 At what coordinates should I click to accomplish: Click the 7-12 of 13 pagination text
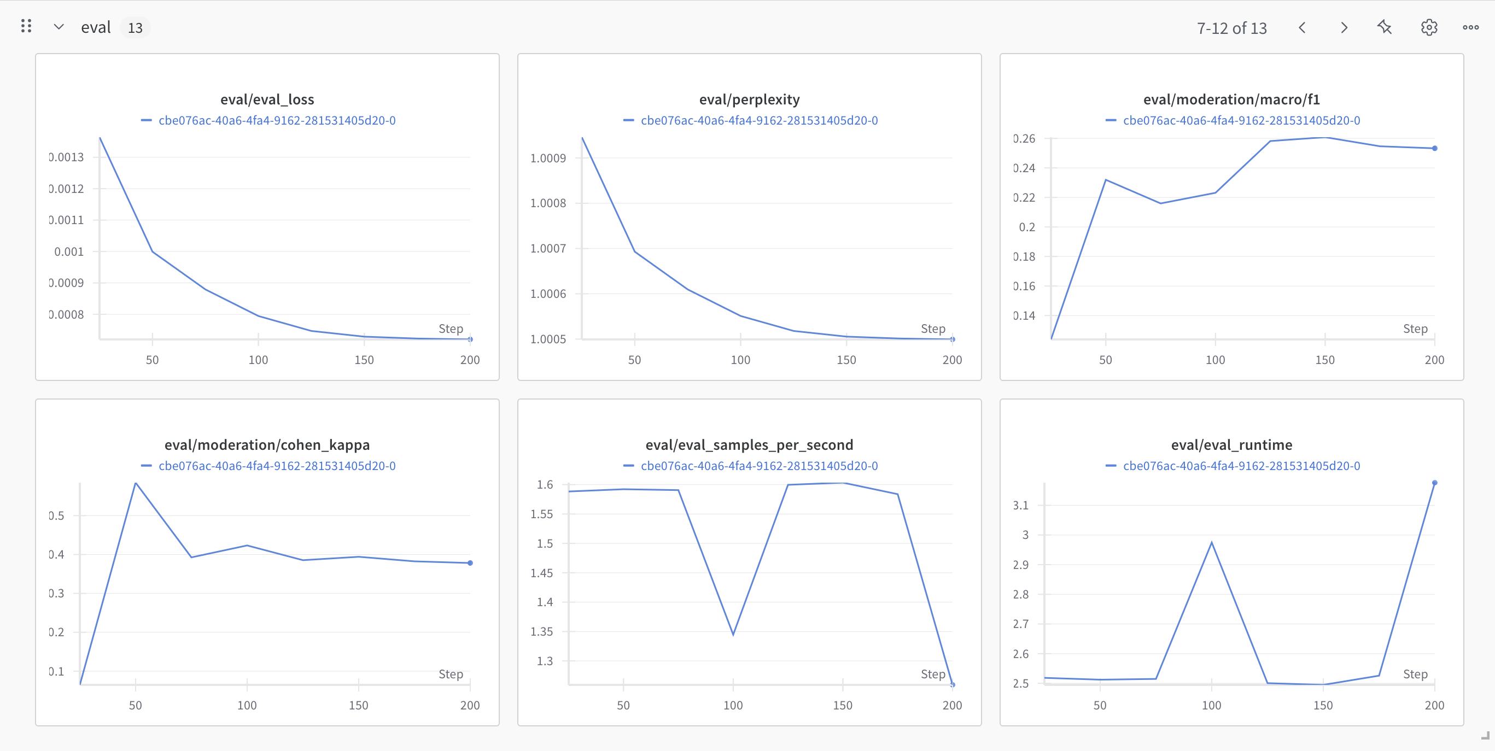coord(1231,28)
